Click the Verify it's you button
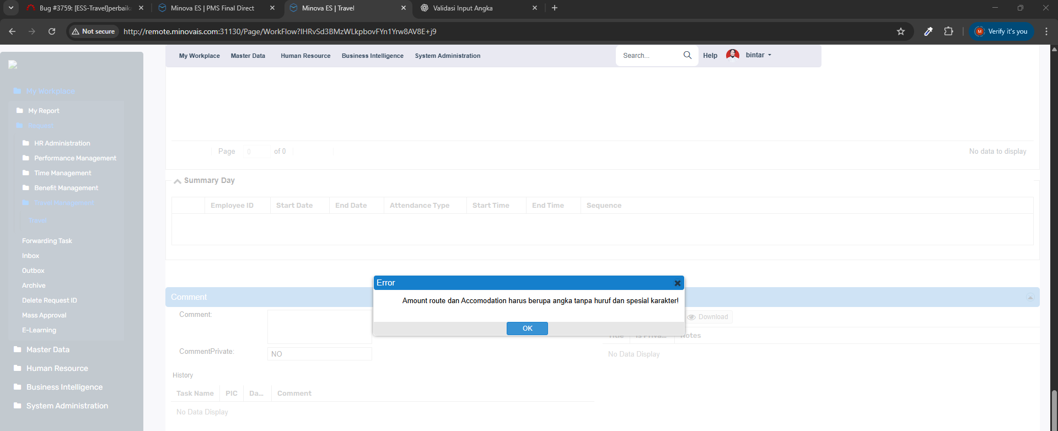Screen dimensions: 1058x431 coord(1002,31)
